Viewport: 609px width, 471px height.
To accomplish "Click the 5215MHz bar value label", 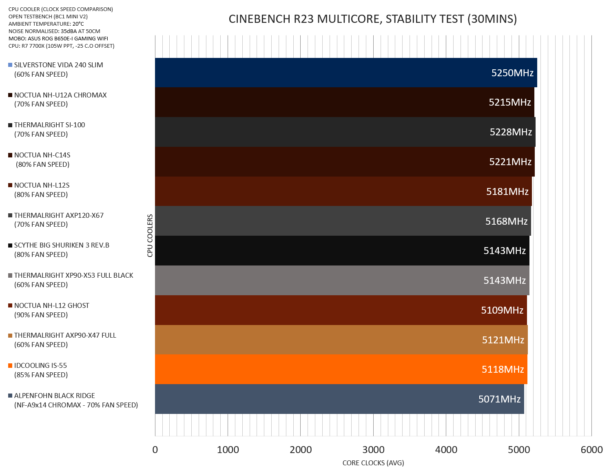I will pyautogui.click(x=510, y=102).
